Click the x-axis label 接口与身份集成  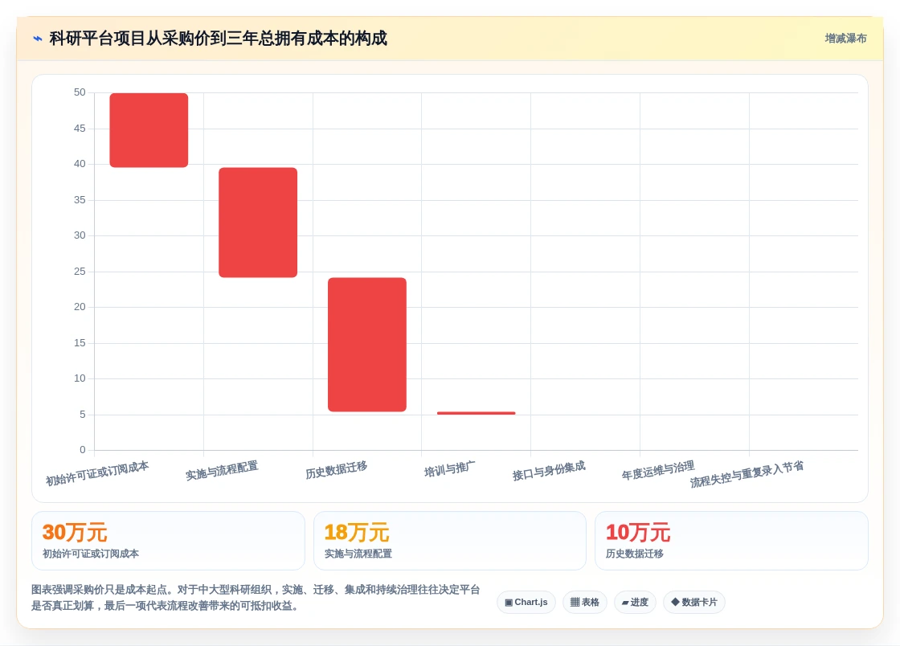pyautogui.click(x=549, y=471)
